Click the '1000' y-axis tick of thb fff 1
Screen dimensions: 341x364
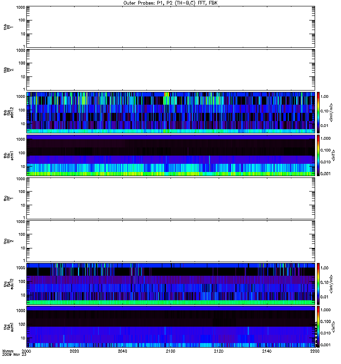20,7
